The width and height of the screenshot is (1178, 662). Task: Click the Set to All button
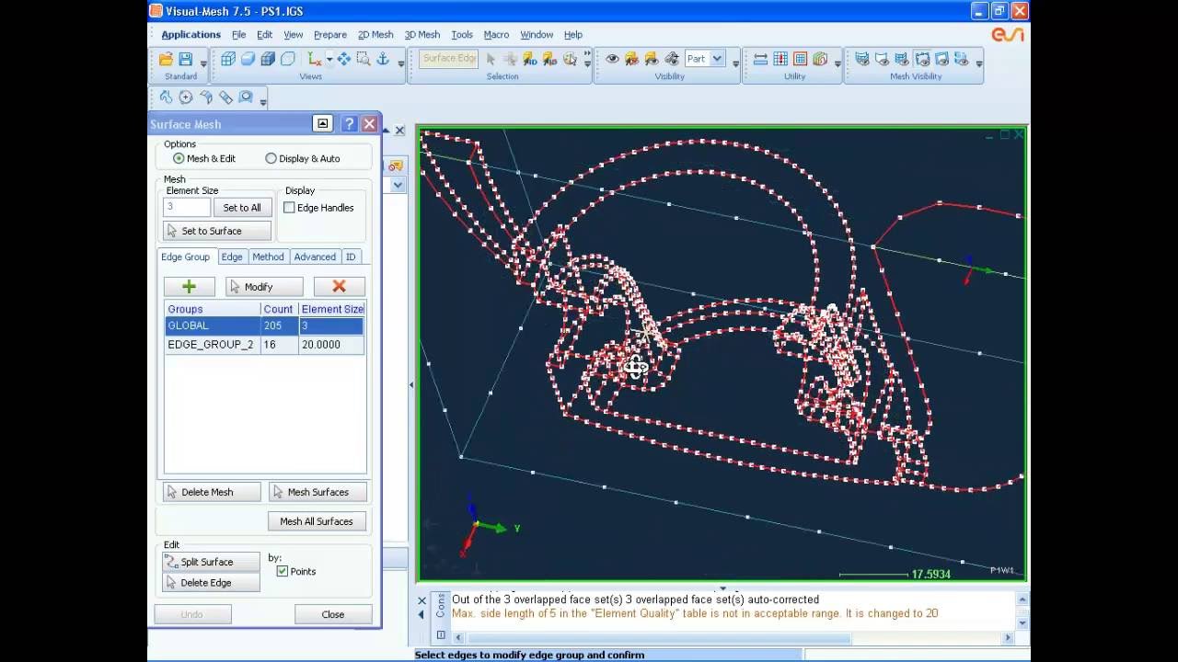tap(242, 208)
